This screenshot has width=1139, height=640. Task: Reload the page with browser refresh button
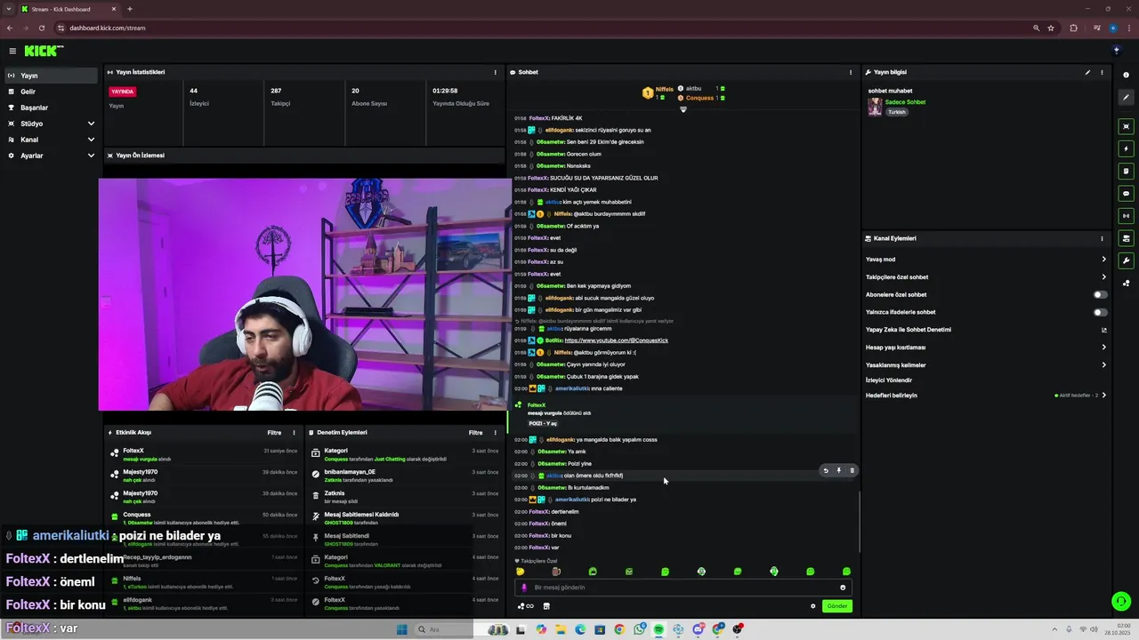pyautogui.click(x=41, y=28)
